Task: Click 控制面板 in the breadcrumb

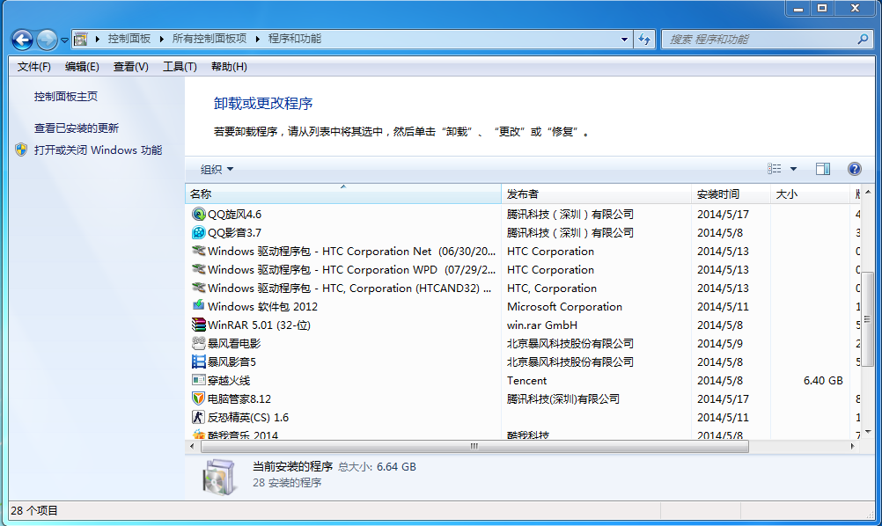Action: [x=129, y=39]
